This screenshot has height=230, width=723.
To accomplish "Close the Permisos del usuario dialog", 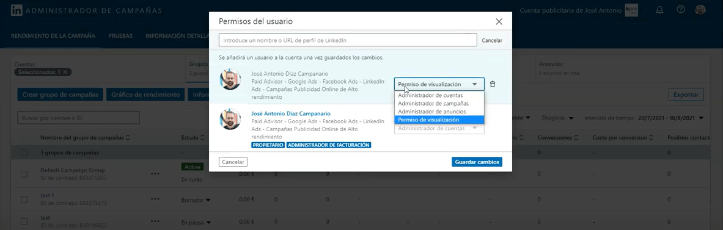I will pyautogui.click(x=499, y=21).
